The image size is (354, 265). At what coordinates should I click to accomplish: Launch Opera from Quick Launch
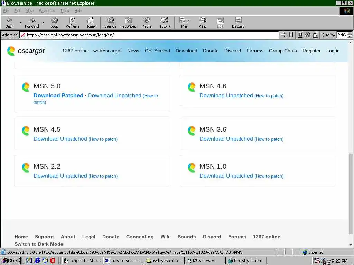[x=53, y=261]
